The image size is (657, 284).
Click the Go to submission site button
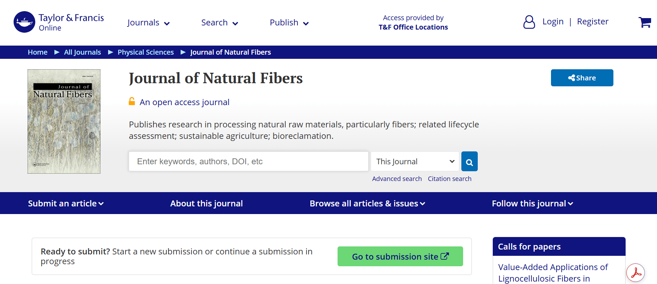click(400, 257)
